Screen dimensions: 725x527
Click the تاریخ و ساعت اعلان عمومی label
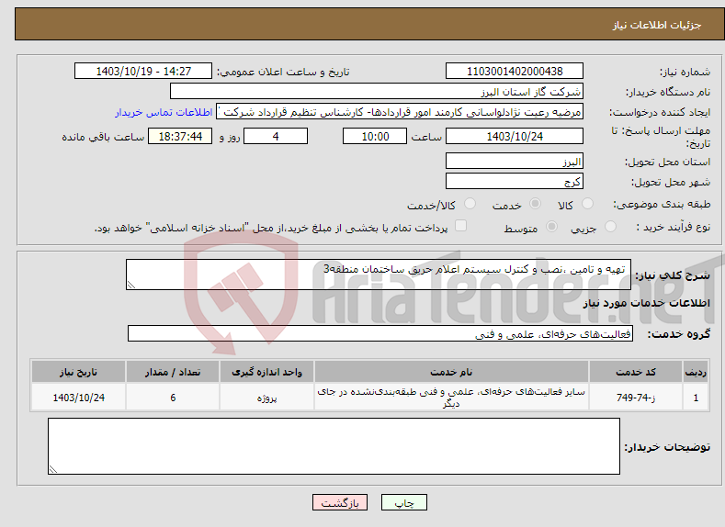click(283, 72)
